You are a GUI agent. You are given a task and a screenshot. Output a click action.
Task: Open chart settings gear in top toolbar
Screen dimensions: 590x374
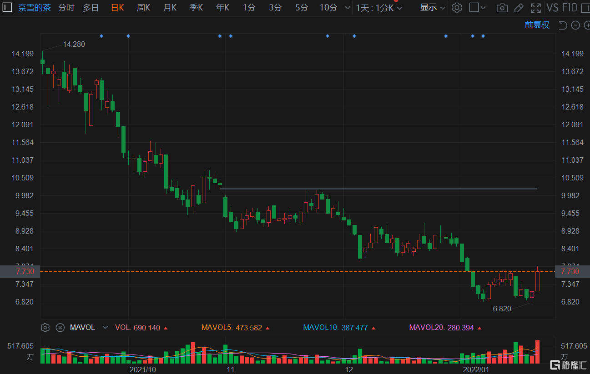pyautogui.click(x=457, y=8)
